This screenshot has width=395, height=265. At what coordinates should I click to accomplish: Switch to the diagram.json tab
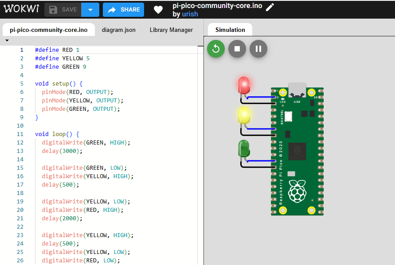point(118,30)
